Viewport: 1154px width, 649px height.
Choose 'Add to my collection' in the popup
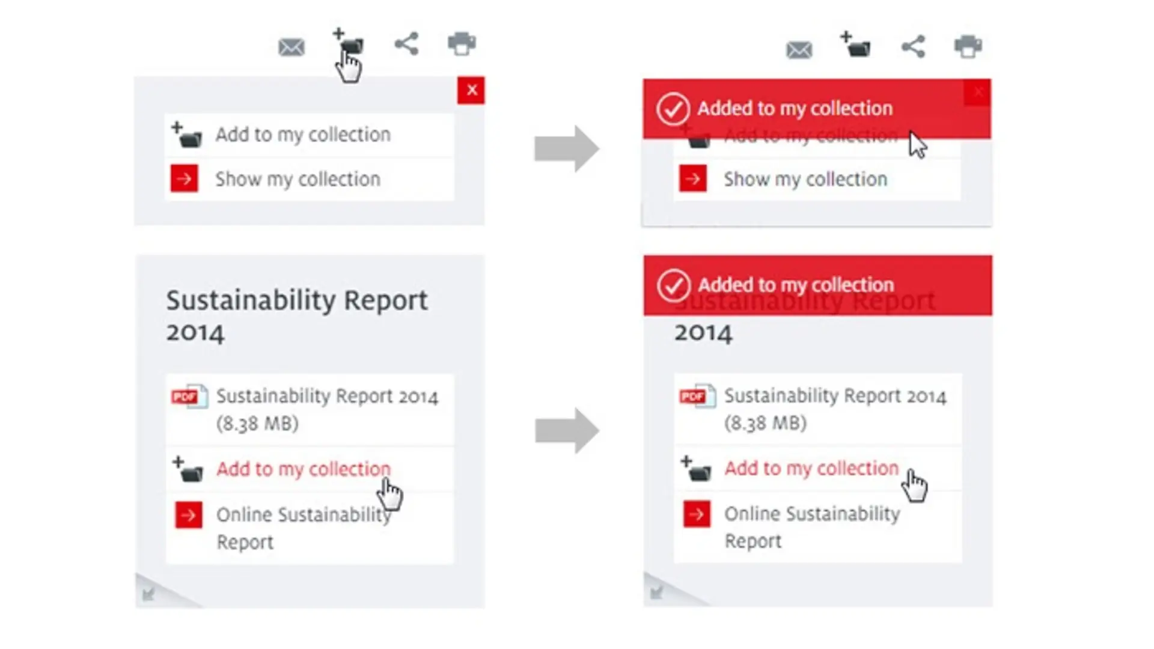[302, 134]
